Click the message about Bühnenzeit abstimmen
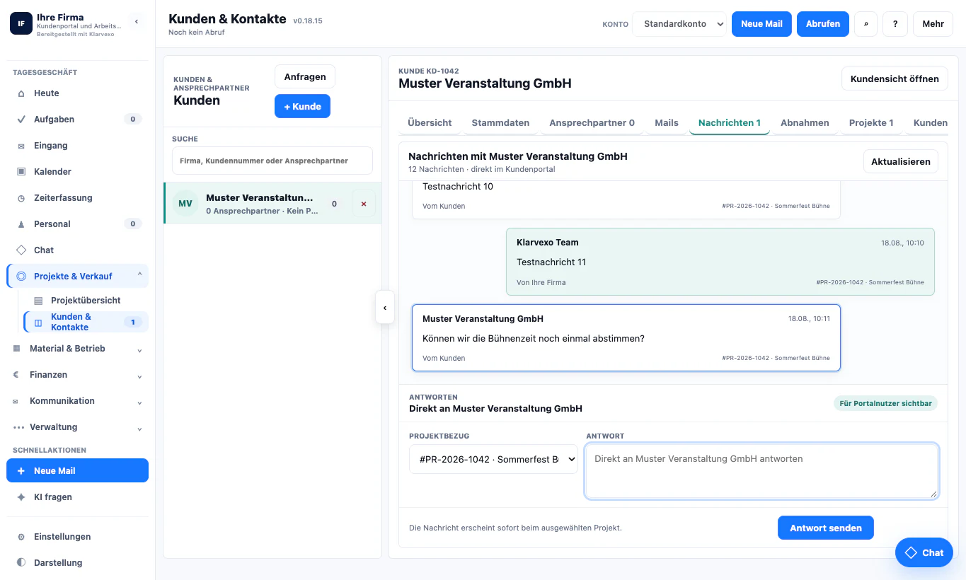Viewport: 966px width, 580px height. tap(626, 338)
